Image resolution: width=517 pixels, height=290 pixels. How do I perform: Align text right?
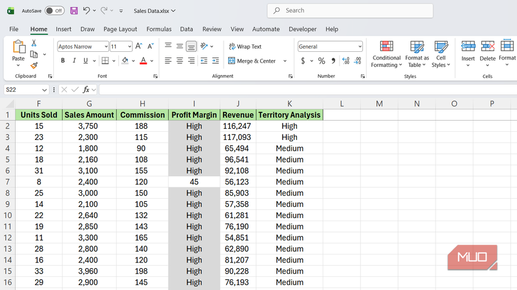tap(191, 61)
